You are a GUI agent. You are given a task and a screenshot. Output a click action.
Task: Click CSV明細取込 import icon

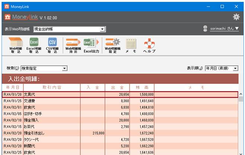tap(52, 45)
